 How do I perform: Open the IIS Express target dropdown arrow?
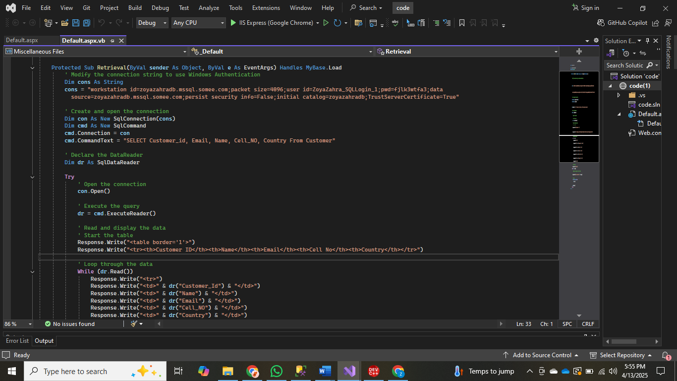click(317, 23)
